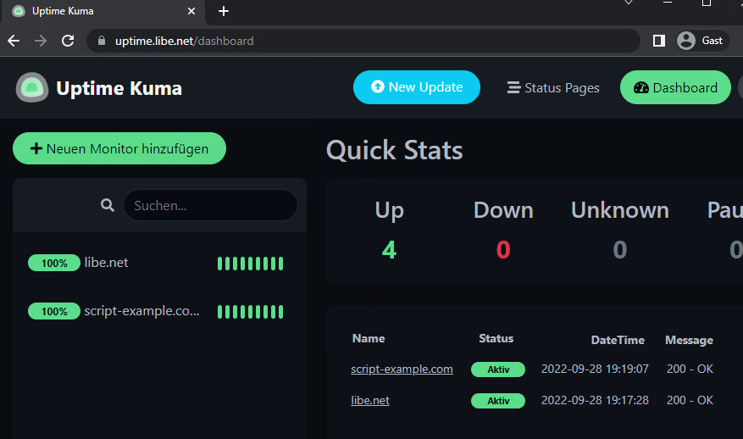Screen dimensions: 743x439
Task: Open script-example.com link in events table
Action: click(x=402, y=369)
